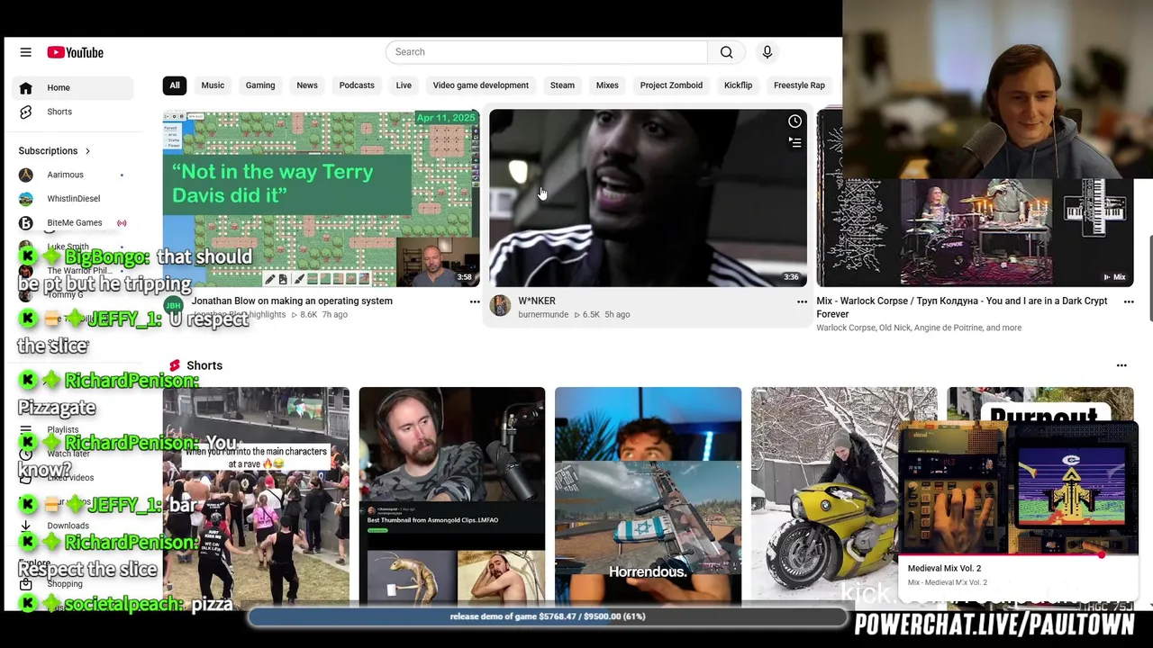Select the Podcasts filter chip
The height and width of the screenshot is (648, 1153).
[357, 85]
